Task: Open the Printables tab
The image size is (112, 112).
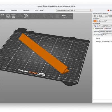Action: (x=26, y=10)
